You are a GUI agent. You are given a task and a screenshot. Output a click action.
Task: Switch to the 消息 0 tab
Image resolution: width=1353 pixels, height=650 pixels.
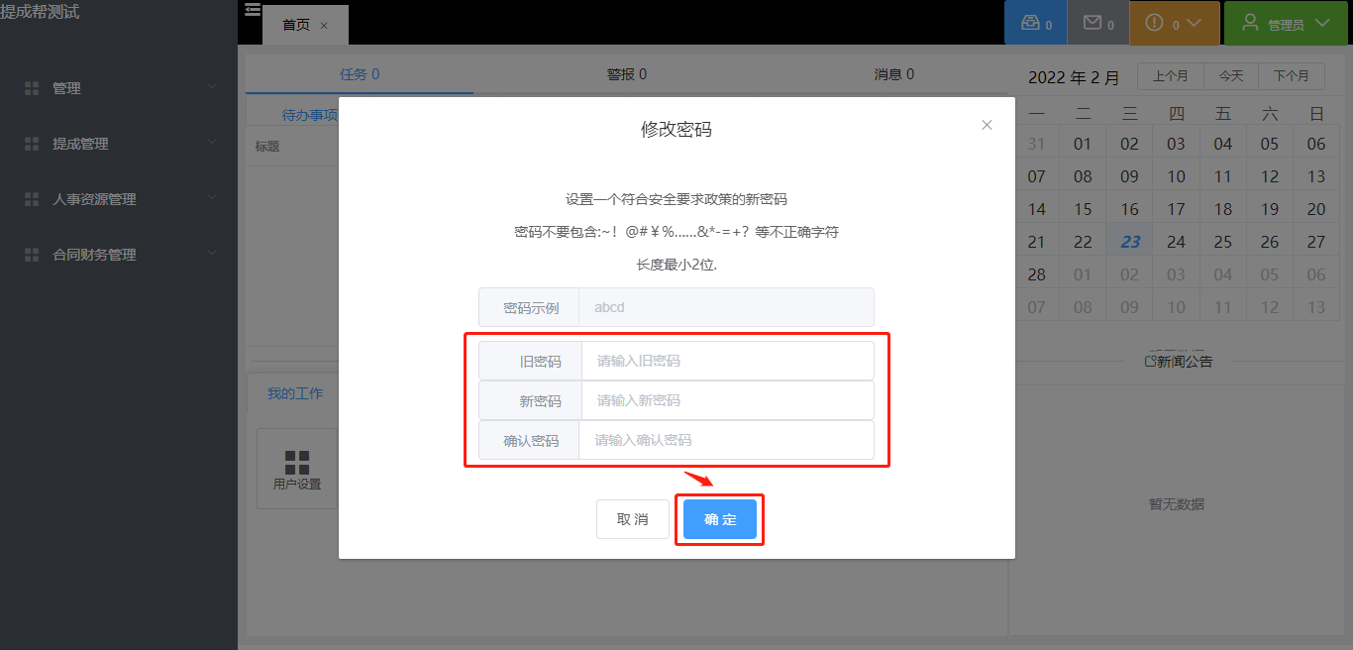[894, 74]
